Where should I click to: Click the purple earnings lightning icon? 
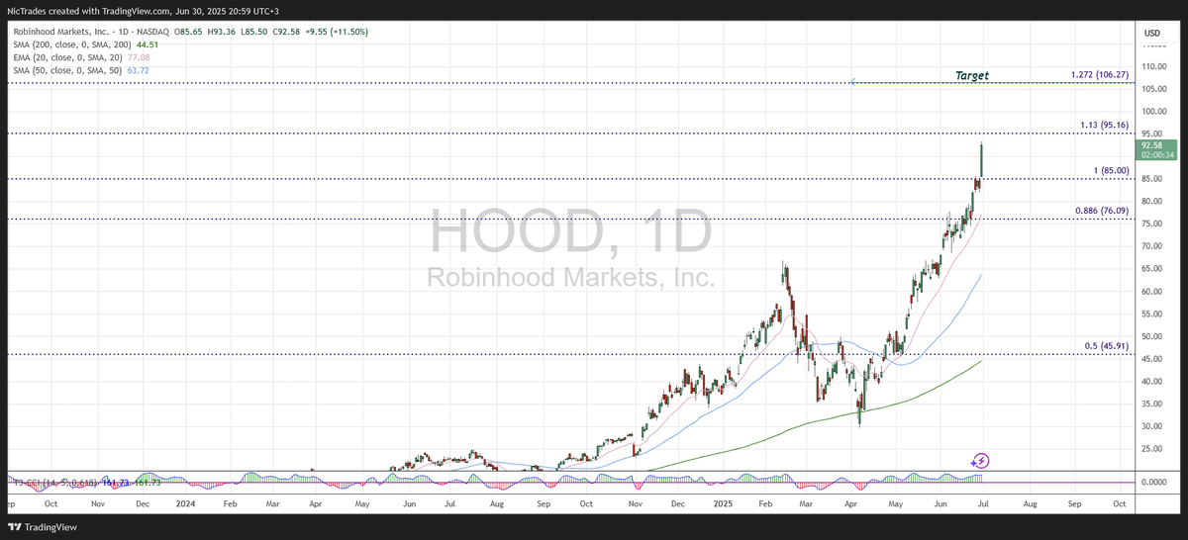(x=980, y=461)
